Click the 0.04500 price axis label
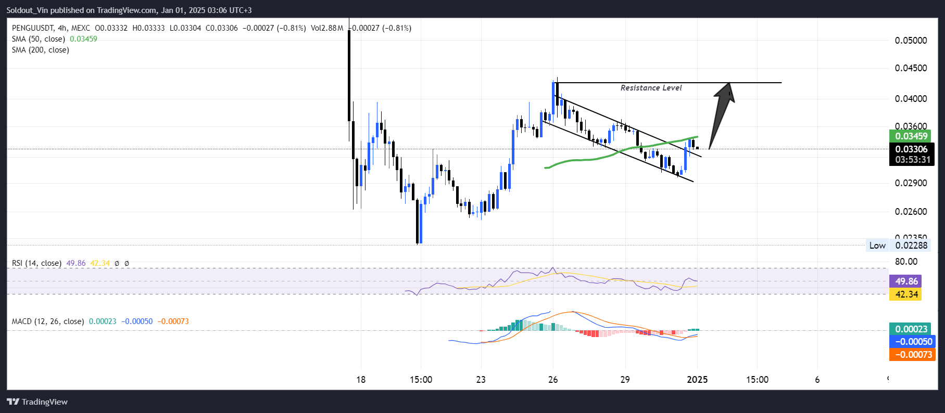 [911, 68]
